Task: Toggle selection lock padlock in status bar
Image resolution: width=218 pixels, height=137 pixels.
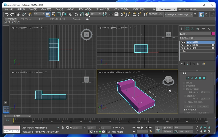Action: pyautogui.click(x=63, y=127)
